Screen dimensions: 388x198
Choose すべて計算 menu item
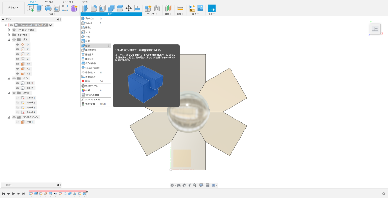tap(96, 104)
